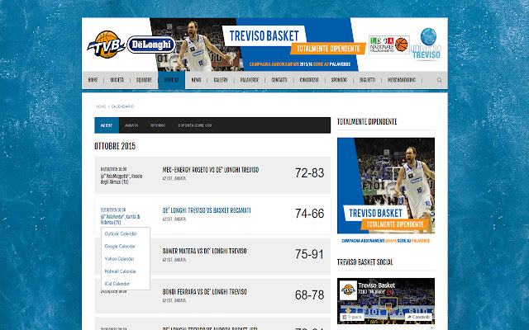The image size is (529, 330).
Task: Click the 72-83 score
Action: [x=309, y=172]
